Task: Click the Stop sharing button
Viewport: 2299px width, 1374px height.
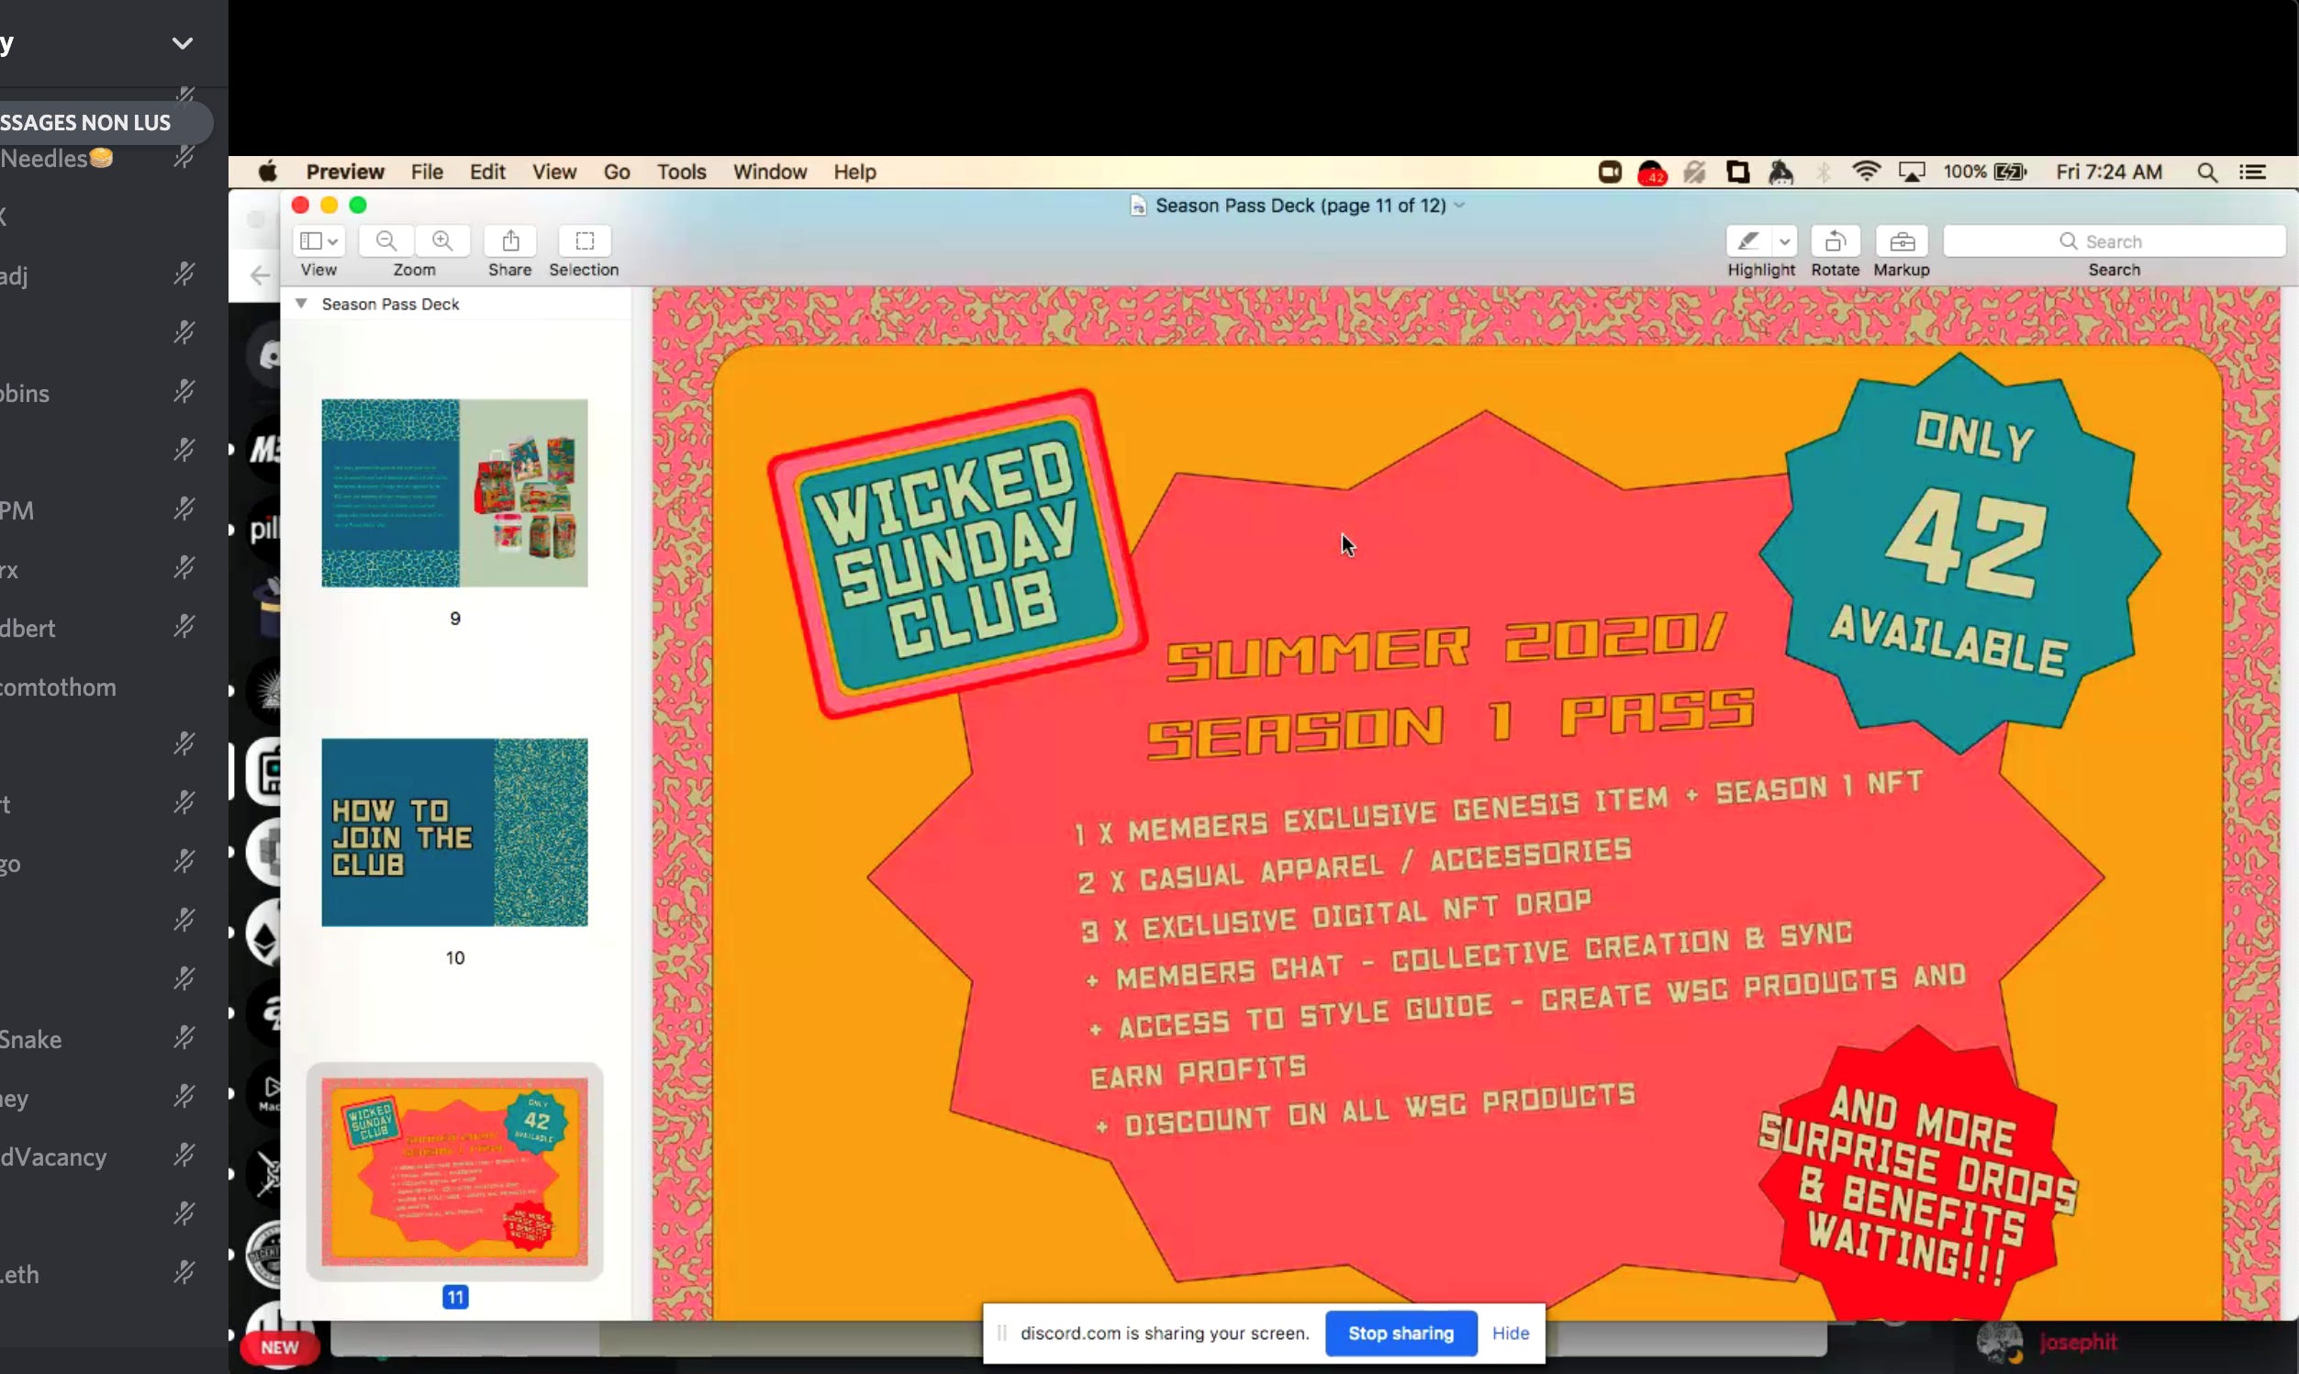Action: tap(1401, 1333)
